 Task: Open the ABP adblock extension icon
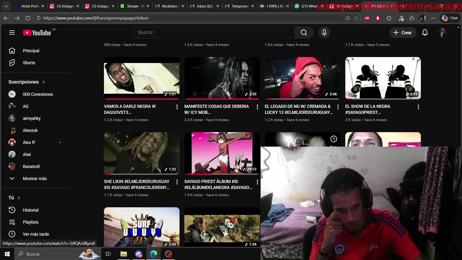pos(367,18)
